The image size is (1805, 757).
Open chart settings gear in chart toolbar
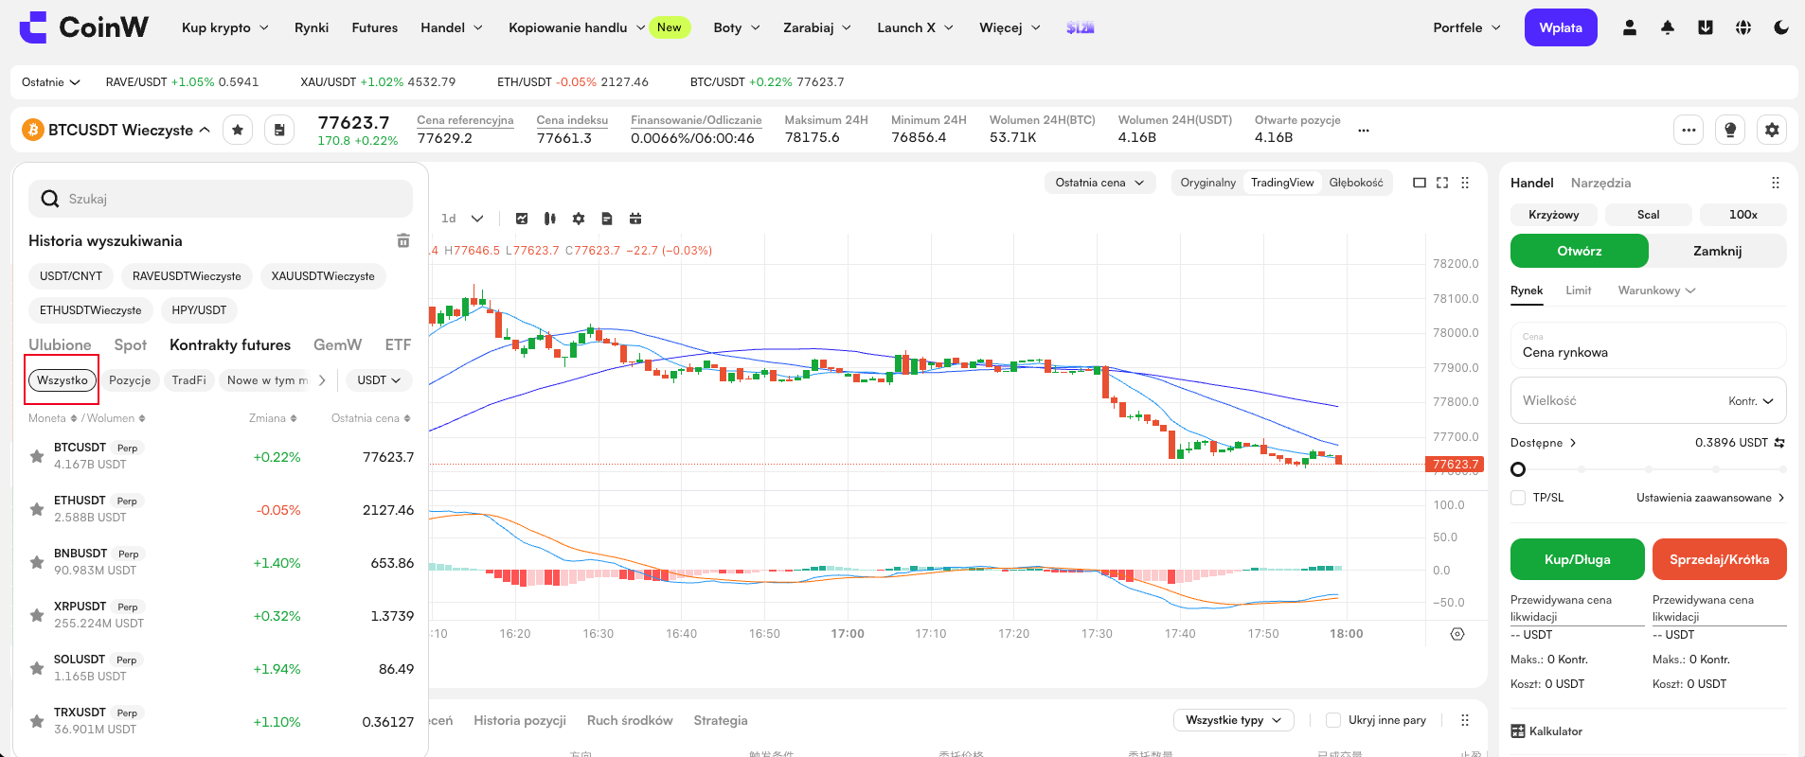coord(579,219)
